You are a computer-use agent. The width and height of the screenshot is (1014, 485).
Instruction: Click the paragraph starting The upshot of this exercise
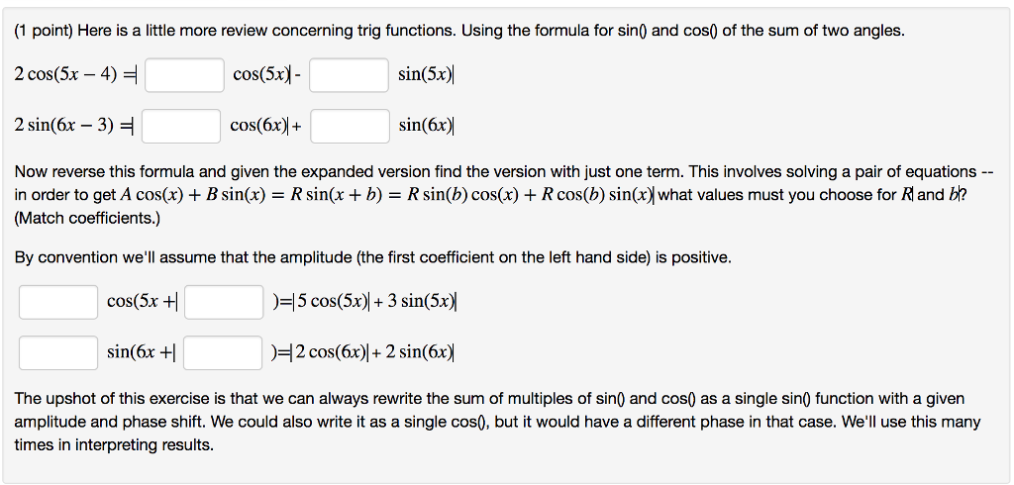[x=498, y=422]
